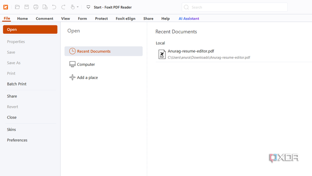This screenshot has width=312, height=176.
Task: Open the Foxit eSign tab
Action: 126,18
